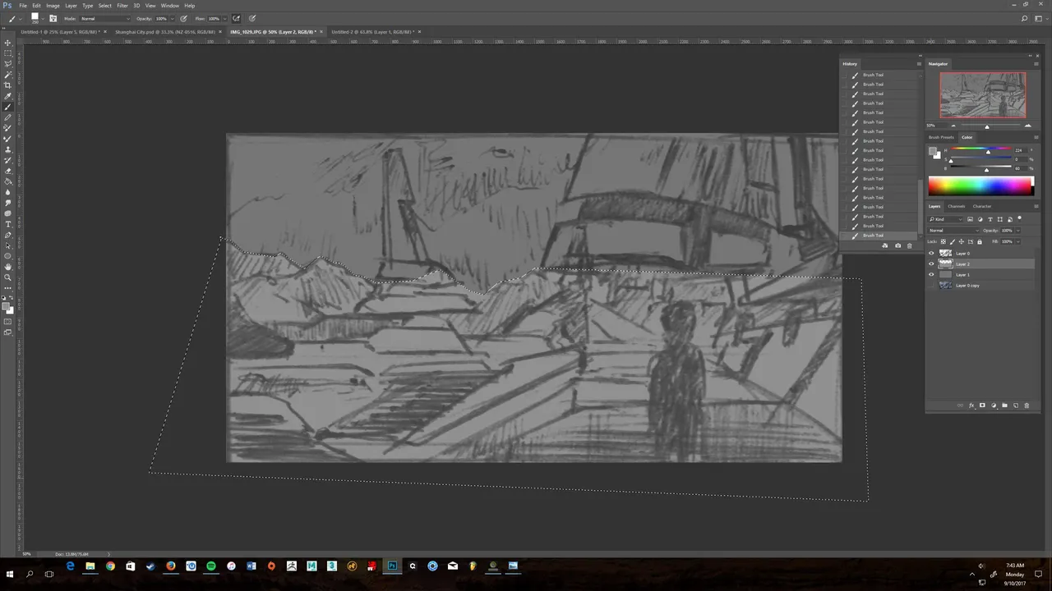Toggle Quick Mask mode icon
The height and width of the screenshot is (591, 1052).
tap(8, 322)
